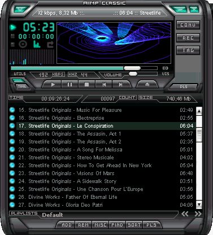Select track 19 The Assasin, Act 2

tap(106, 142)
